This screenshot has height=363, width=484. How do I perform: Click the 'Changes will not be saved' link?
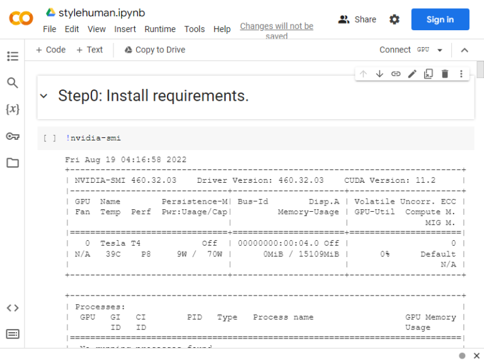pos(277,31)
